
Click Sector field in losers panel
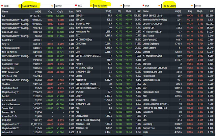click(x=205, y=6)
